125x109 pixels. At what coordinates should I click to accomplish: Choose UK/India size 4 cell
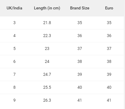[x=14, y=36]
